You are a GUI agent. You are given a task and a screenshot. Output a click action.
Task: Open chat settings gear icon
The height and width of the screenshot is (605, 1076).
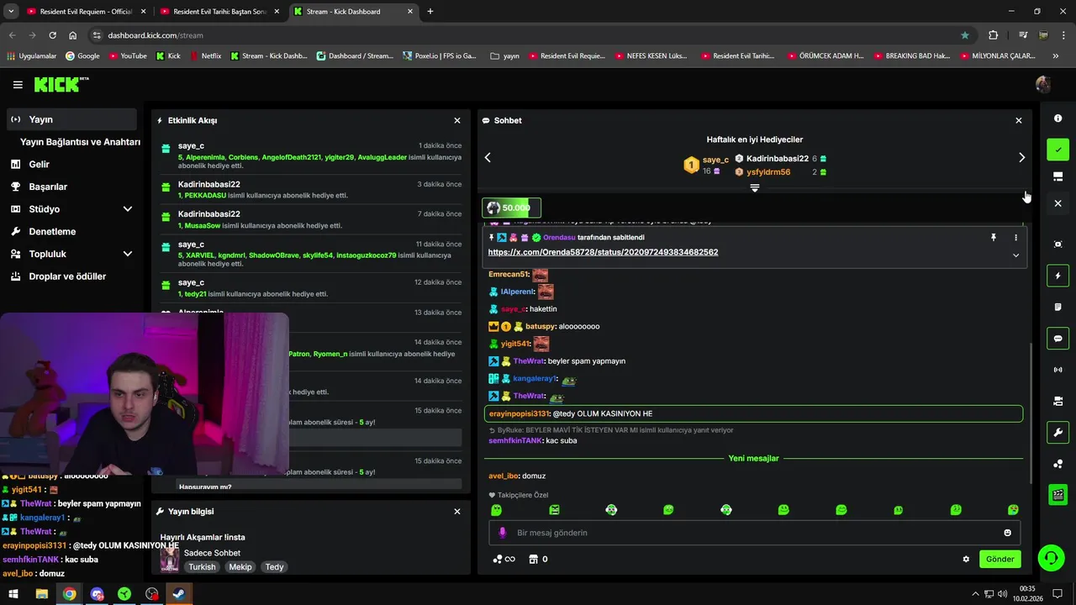tap(966, 559)
